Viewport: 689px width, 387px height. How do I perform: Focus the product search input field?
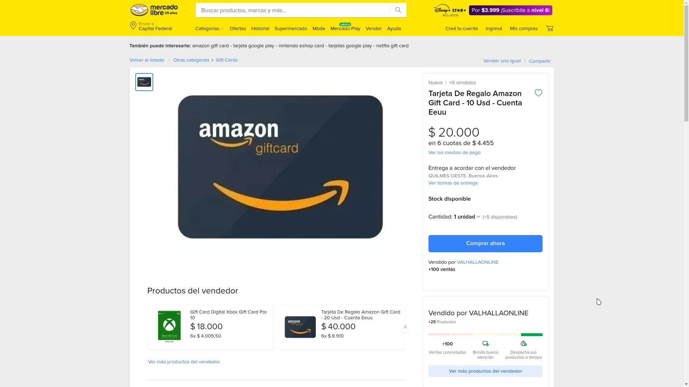click(x=293, y=10)
